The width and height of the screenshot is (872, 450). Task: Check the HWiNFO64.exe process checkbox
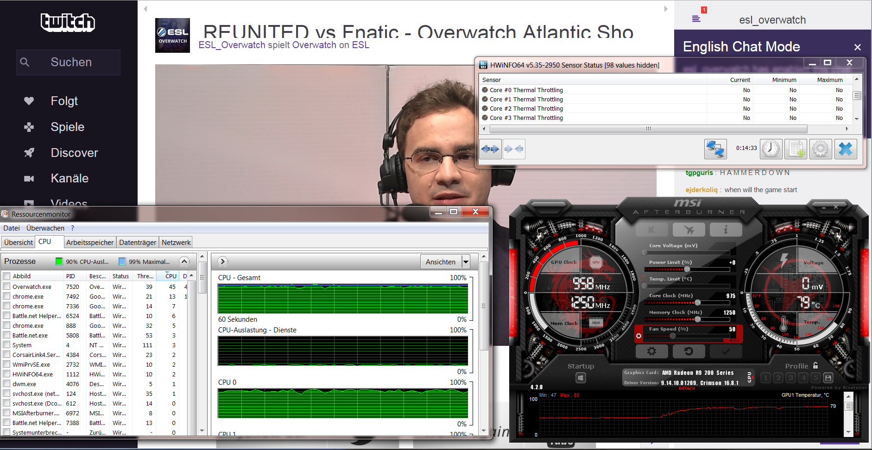[x=6, y=374]
